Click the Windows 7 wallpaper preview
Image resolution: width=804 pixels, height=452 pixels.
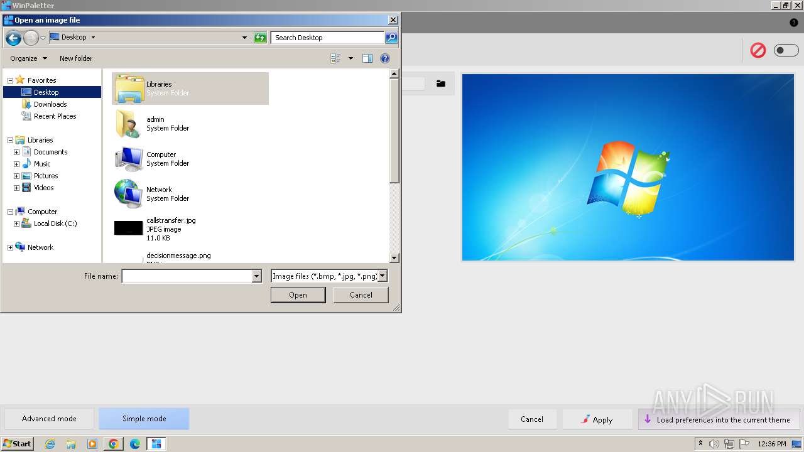(628, 167)
